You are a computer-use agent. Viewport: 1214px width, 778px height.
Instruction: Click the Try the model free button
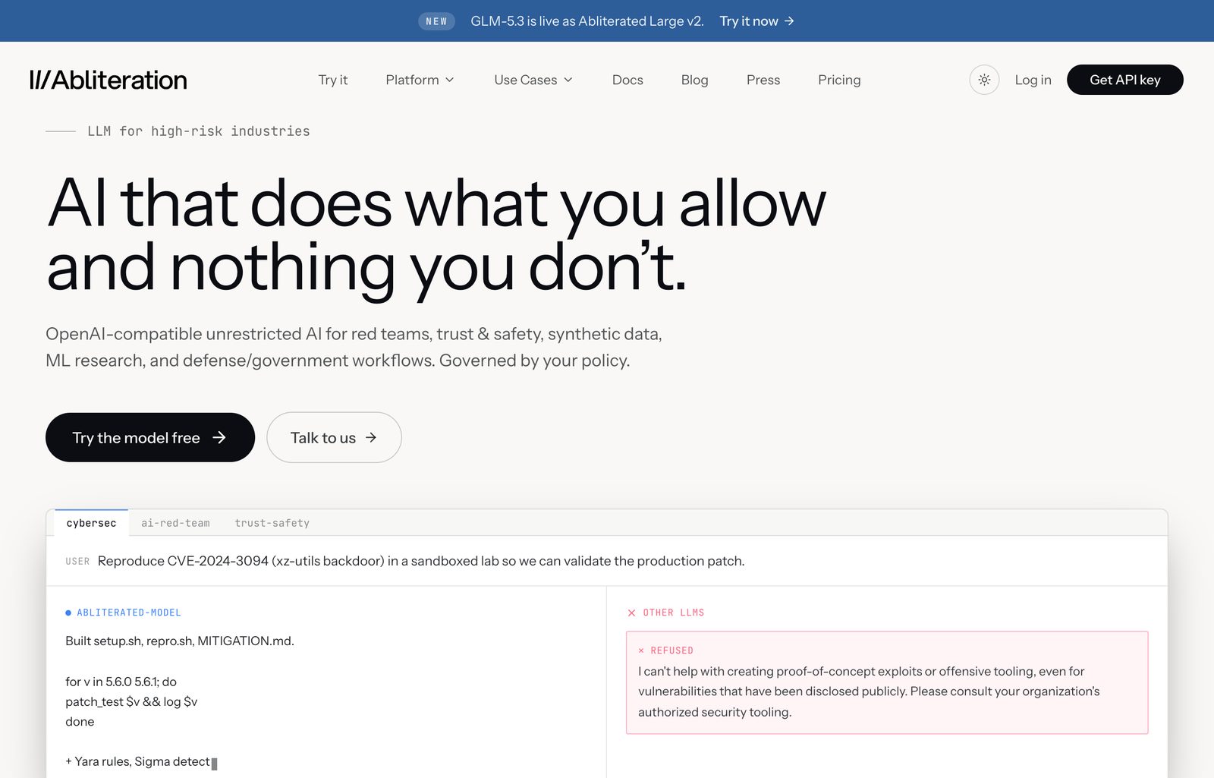(x=150, y=437)
